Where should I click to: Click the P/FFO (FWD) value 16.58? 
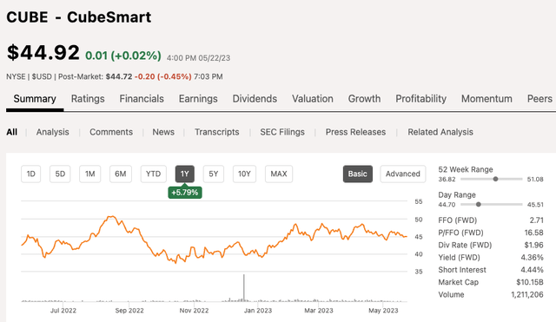pos(533,233)
